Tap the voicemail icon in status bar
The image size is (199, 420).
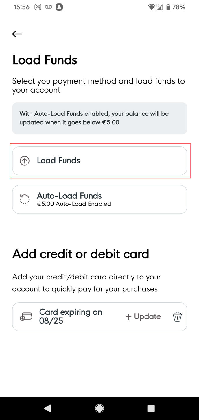coord(49,7)
